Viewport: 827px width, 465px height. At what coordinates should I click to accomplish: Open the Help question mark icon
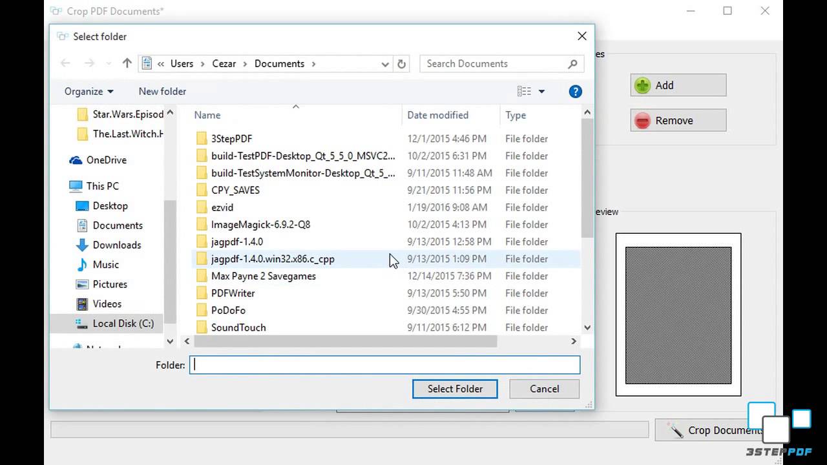tap(575, 92)
